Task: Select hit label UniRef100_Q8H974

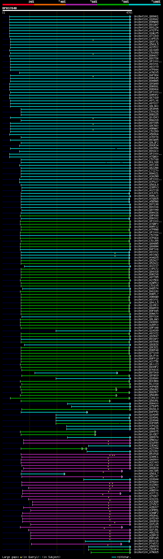Action: click(x=146, y=437)
